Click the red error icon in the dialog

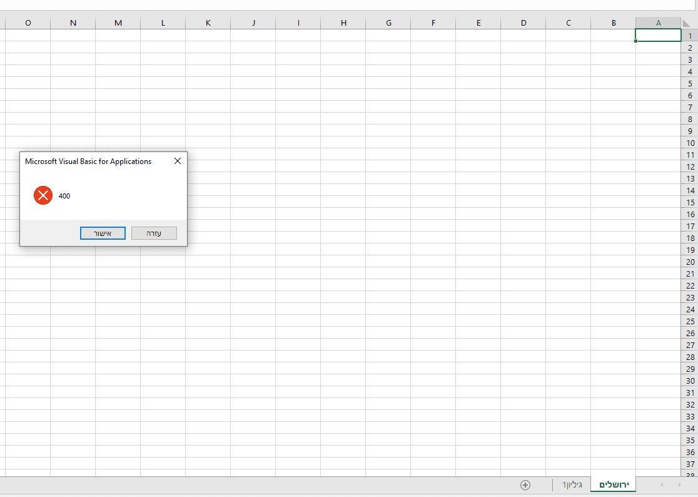[x=43, y=195]
